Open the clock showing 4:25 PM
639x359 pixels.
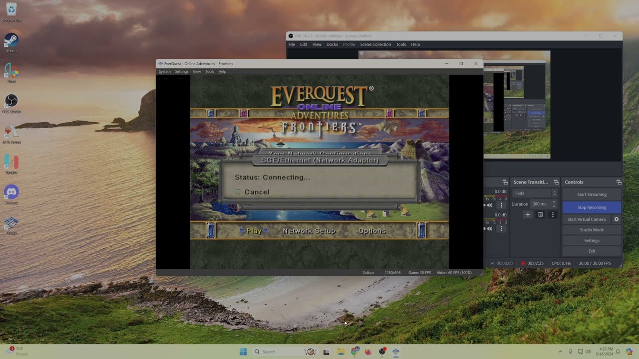click(x=604, y=352)
